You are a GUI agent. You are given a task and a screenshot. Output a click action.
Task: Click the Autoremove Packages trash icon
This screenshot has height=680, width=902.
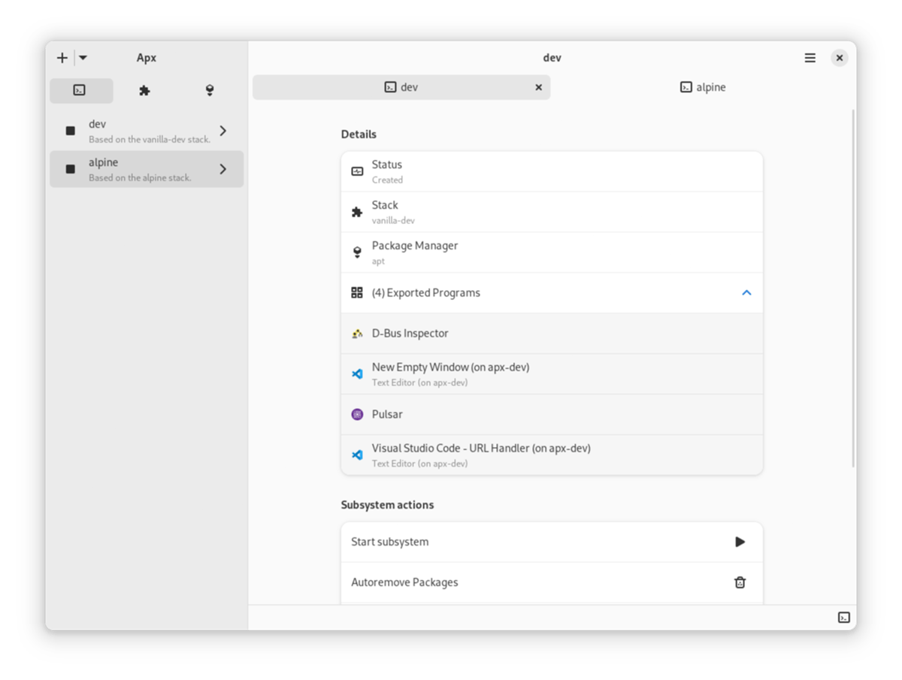pos(740,582)
